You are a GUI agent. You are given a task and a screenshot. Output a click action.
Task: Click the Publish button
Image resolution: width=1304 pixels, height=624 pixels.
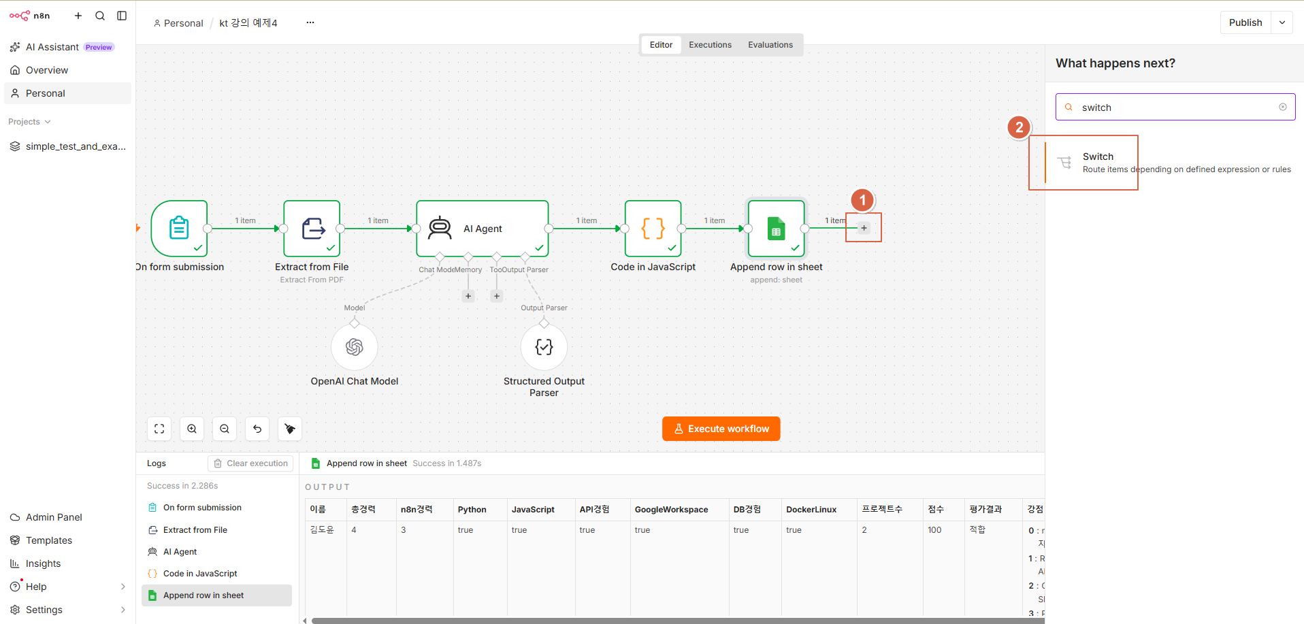[x=1245, y=22]
